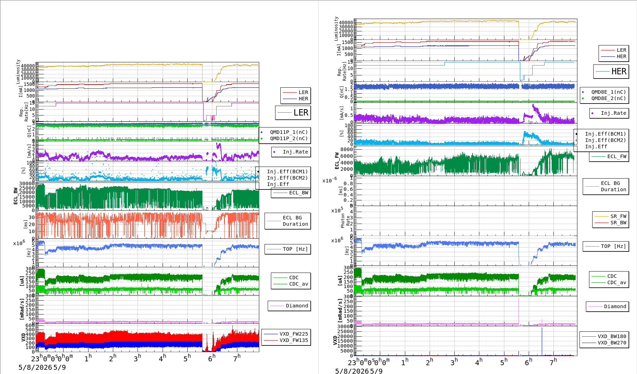This screenshot has height=374, width=637.
Task: Click the ECL_BW y-axis title
Action: click(x=16, y=196)
